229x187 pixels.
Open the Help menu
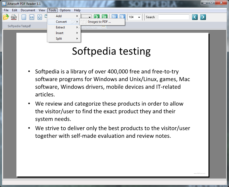pyautogui.click(x=77, y=10)
